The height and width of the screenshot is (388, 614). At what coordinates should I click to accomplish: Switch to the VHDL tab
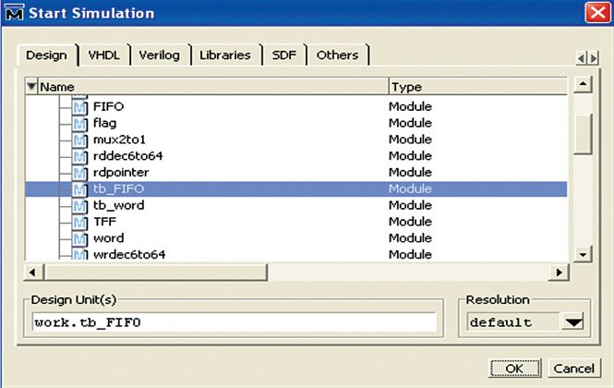[103, 55]
